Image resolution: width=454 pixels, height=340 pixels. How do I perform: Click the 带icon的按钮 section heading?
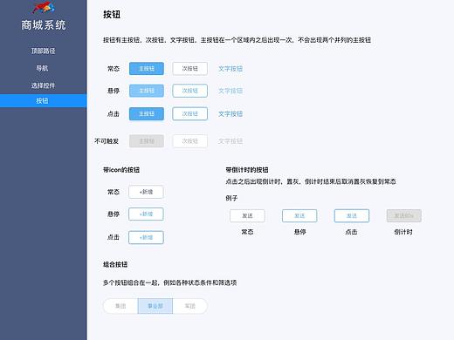[x=121, y=170]
